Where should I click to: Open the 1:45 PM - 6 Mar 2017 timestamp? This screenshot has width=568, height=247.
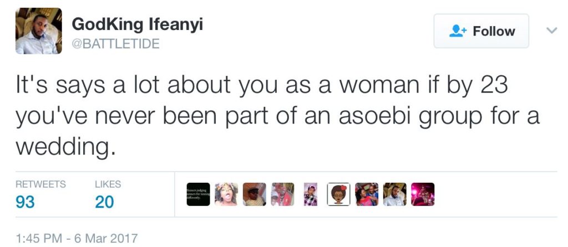[x=77, y=239]
